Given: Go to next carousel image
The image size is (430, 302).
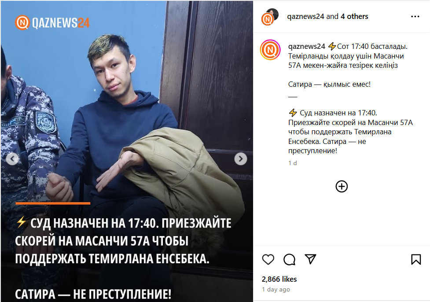Looking at the screenshot, I should 240,159.
